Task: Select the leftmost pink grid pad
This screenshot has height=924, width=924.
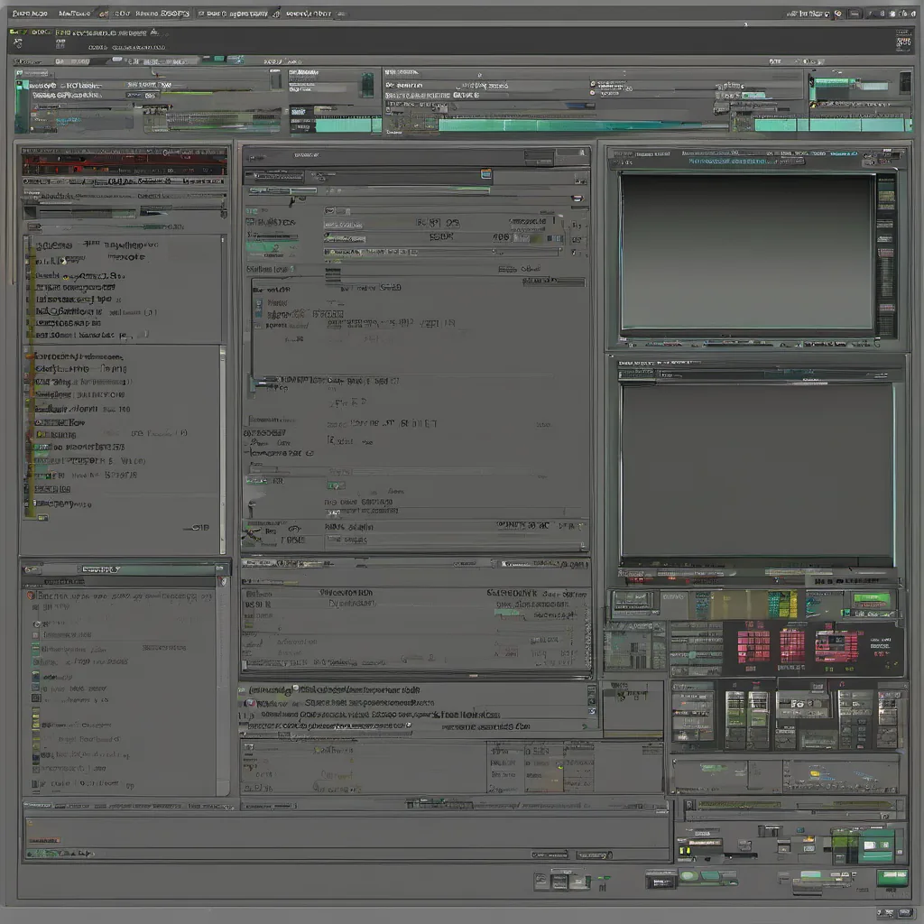Action: pos(753,645)
